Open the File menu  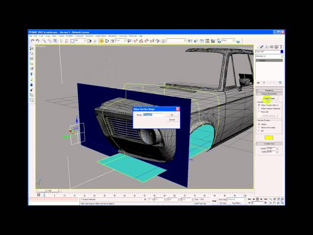pyautogui.click(x=30, y=36)
